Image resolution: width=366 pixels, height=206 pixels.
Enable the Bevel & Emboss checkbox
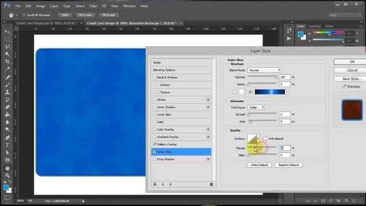click(154, 77)
